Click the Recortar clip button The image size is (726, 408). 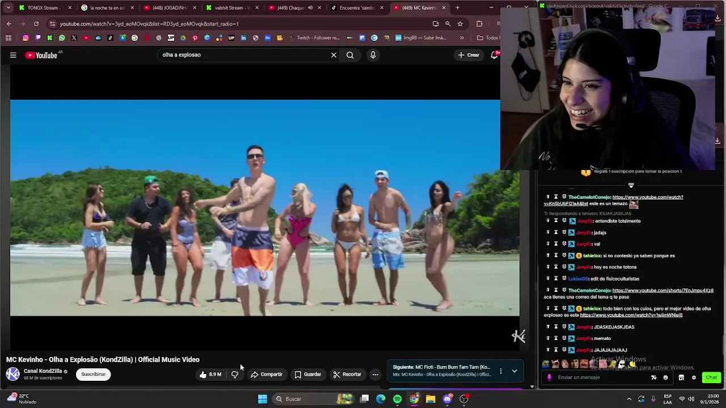click(347, 375)
